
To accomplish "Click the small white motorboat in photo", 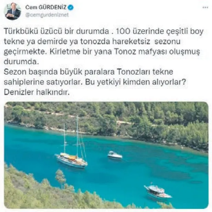I will (x=115, y=155).
